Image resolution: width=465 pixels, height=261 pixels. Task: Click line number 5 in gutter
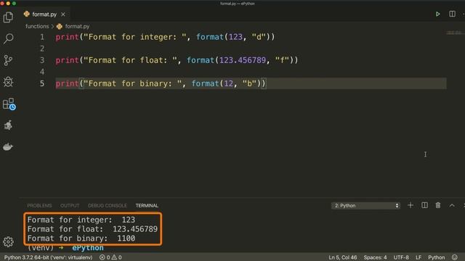42,83
